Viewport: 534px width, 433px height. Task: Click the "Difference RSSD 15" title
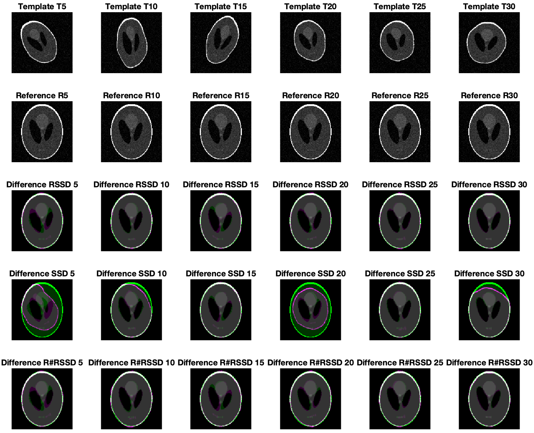(221, 185)
